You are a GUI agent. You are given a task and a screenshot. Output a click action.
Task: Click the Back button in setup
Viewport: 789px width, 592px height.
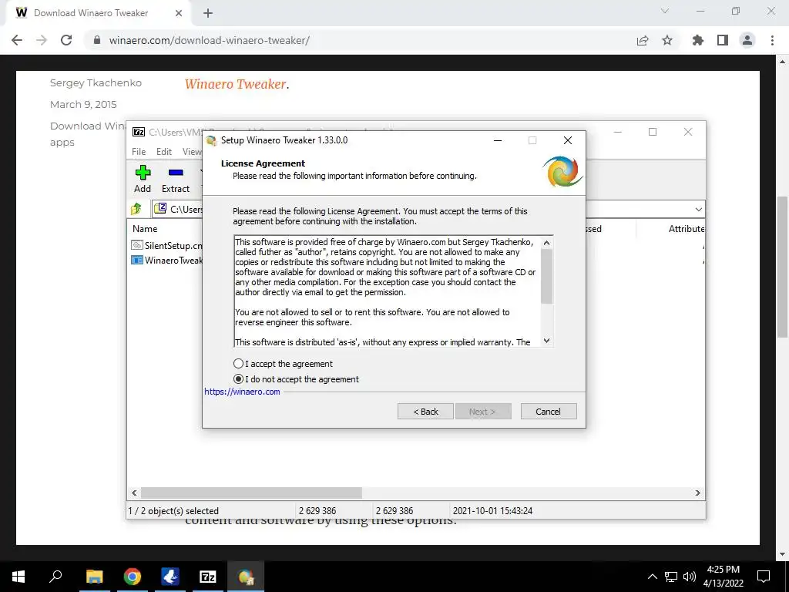click(x=425, y=412)
